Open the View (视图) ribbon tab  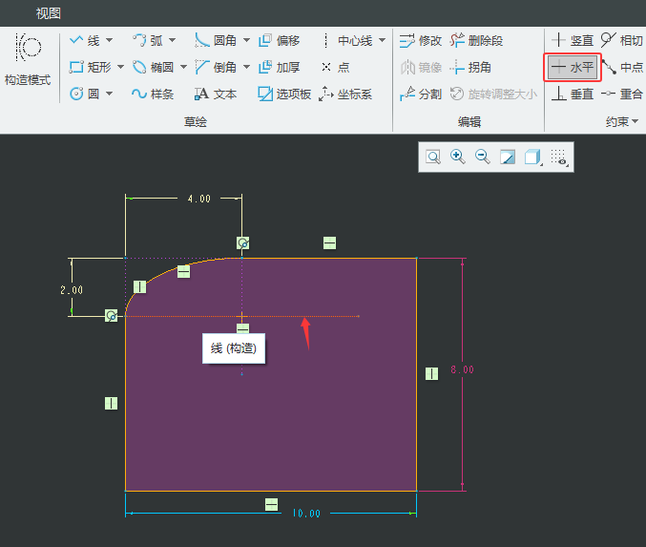click(49, 13)
